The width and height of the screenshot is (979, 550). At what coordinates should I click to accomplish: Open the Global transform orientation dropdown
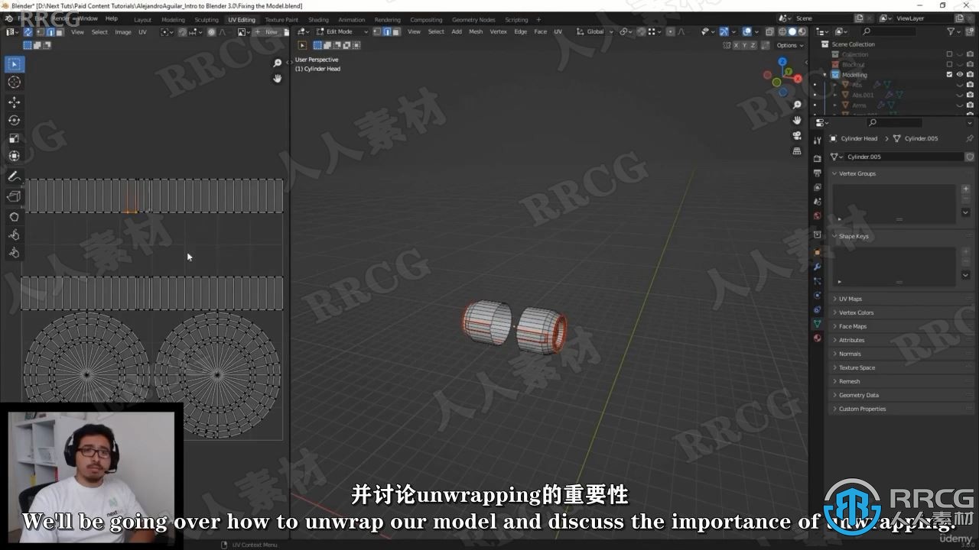[594, 31]
